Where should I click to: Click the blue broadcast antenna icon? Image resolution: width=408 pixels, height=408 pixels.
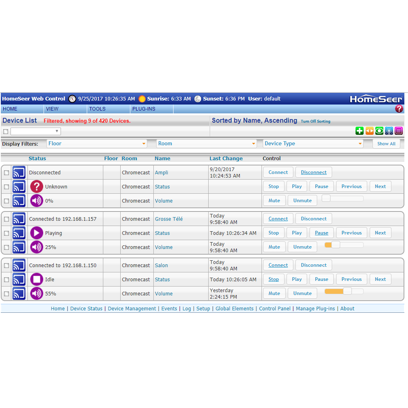coord(389,131)
